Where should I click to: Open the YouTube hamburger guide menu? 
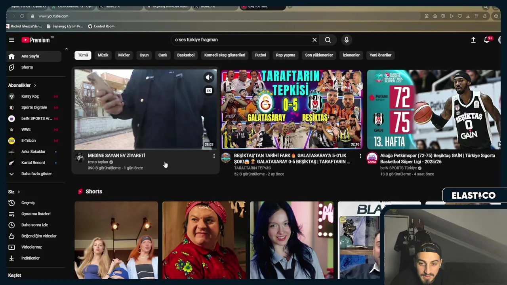(x=11, y=40)
